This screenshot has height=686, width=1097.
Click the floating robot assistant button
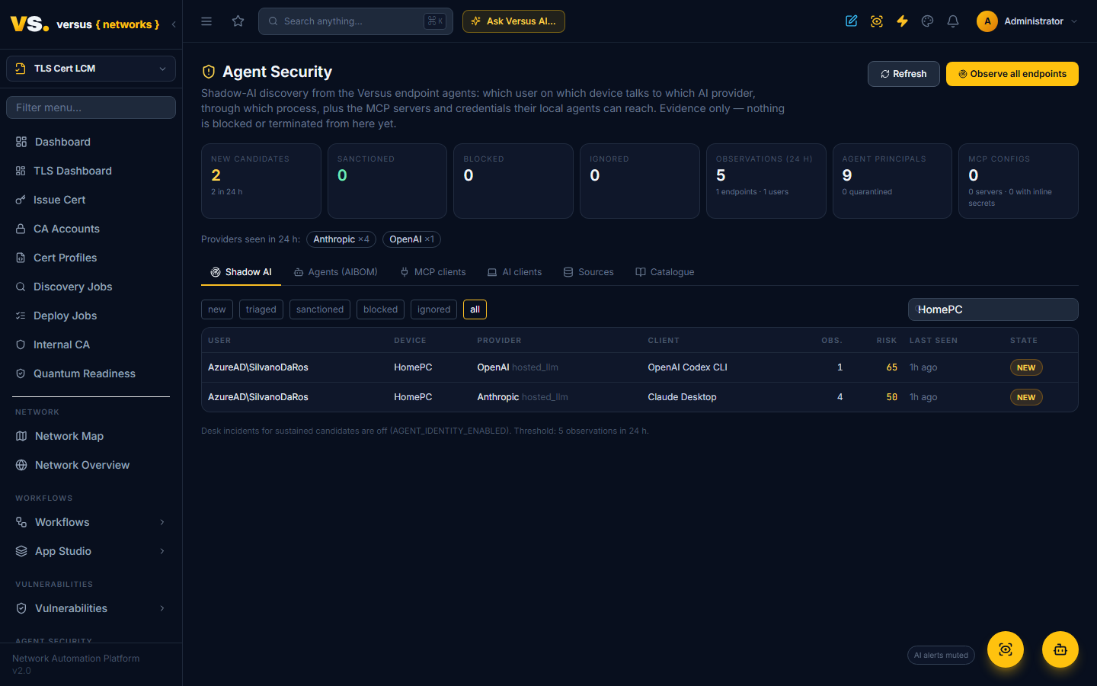click(x=1060, y=649)
